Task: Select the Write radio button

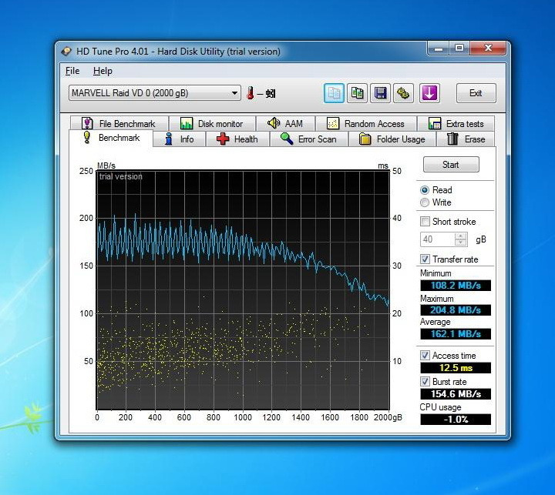Action: click(425, 202)
